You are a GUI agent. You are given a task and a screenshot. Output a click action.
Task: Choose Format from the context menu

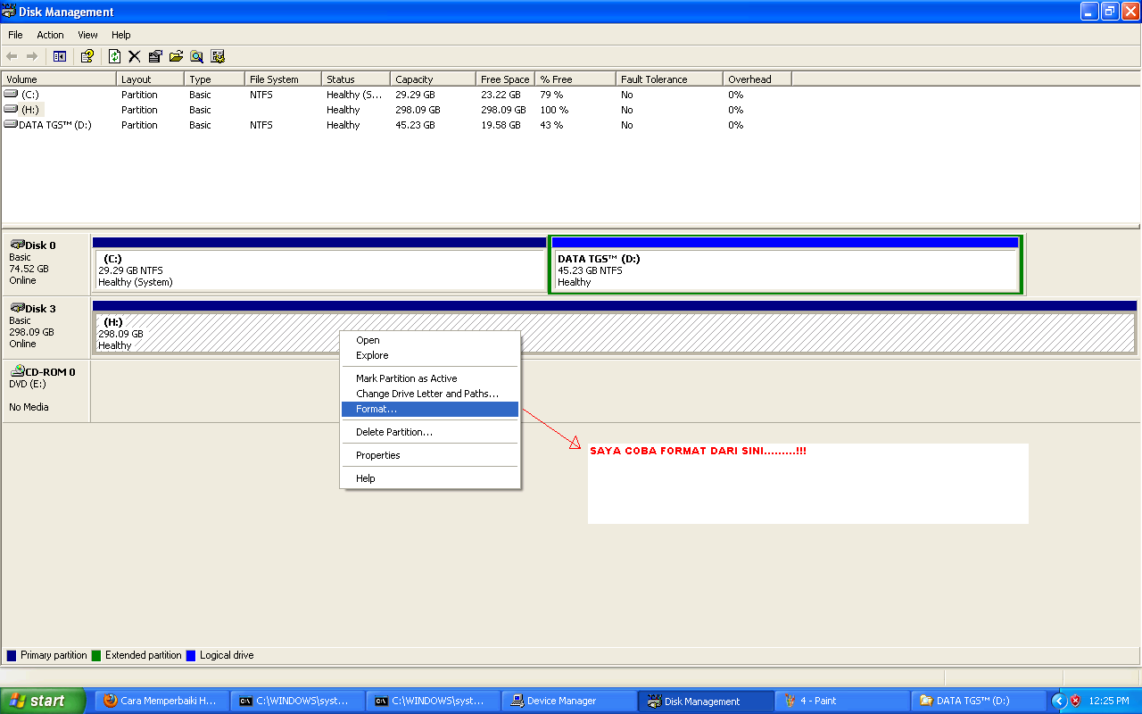coord(375,409)
